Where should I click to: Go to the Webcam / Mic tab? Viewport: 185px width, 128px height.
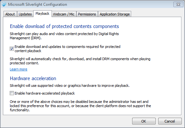(64, 14)
